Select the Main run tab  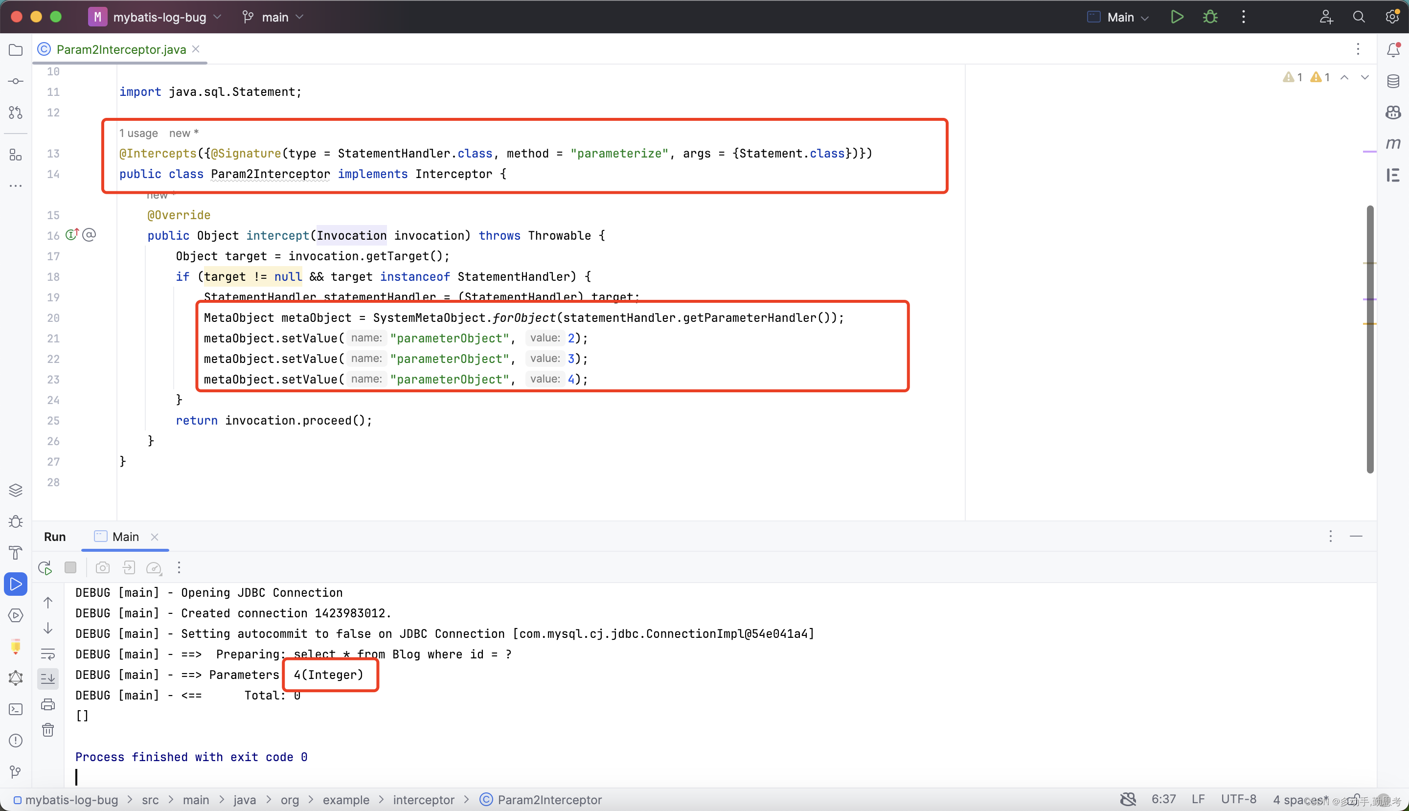coord(117,537)
